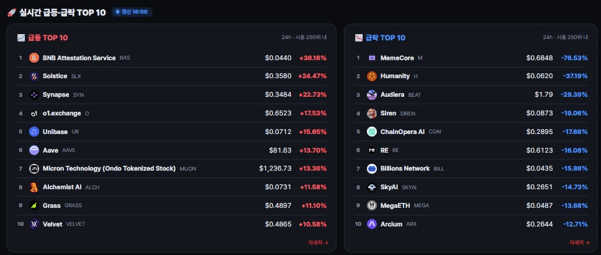The image size is (601, 255).
Task: Open the MegaETH coin icon
Action: pyautogui.click(x=372, y=205)
